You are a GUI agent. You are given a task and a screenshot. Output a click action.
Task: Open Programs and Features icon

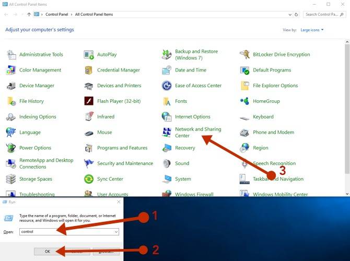coord(89,148)
